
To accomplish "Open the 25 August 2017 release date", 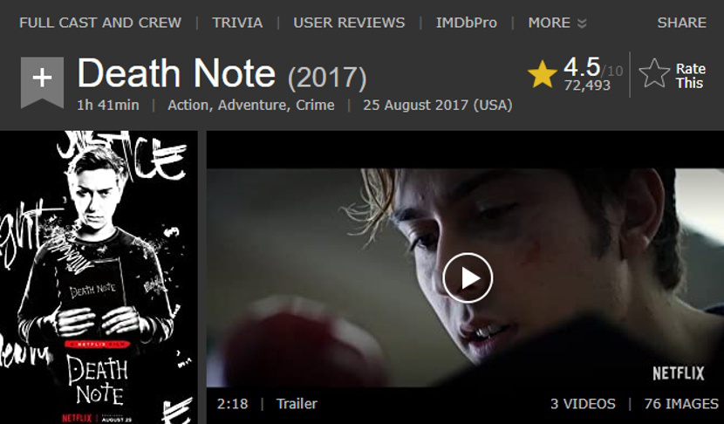I will [x=437, y=106].
